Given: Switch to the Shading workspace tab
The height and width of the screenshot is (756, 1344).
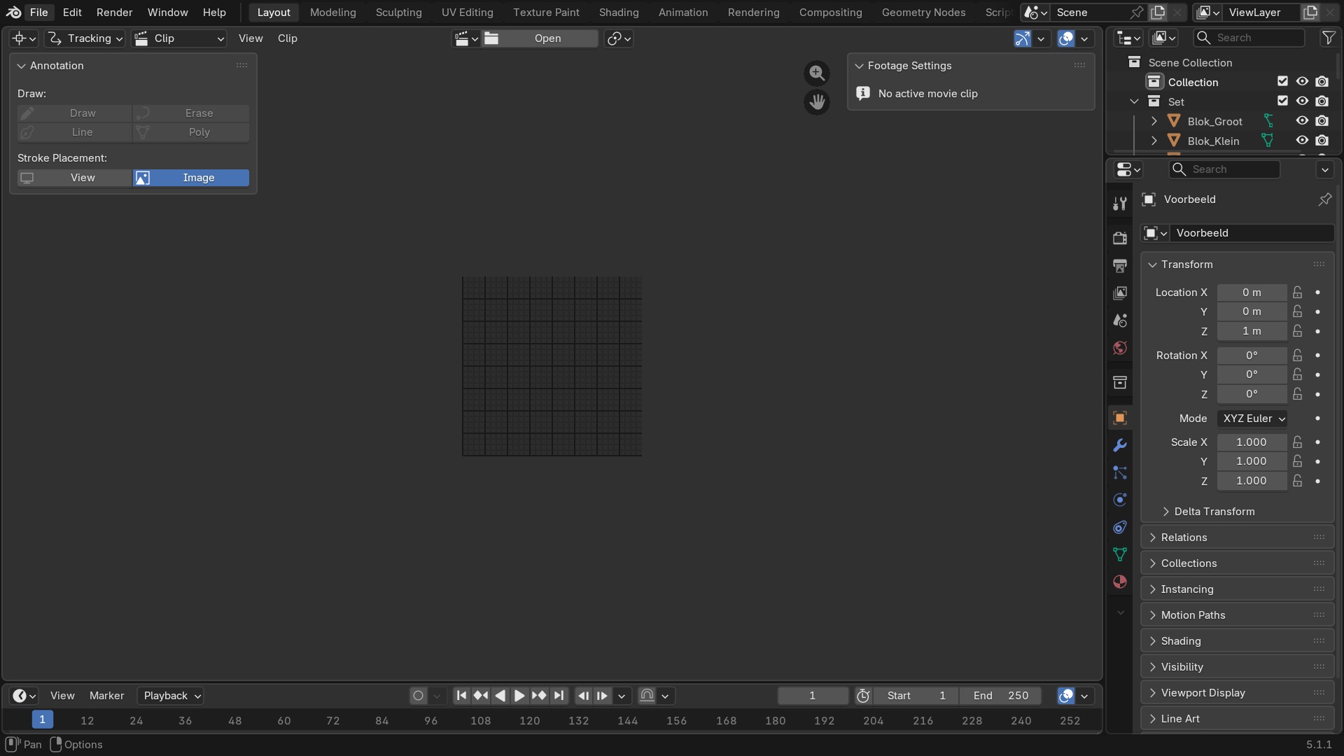Looking at the screenshot, I should pyautogui.click(x=619, y=13).
